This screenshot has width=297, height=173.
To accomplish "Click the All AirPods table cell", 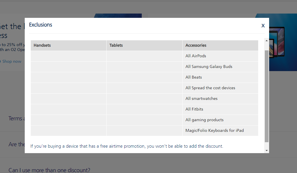I will click(196, 56).
